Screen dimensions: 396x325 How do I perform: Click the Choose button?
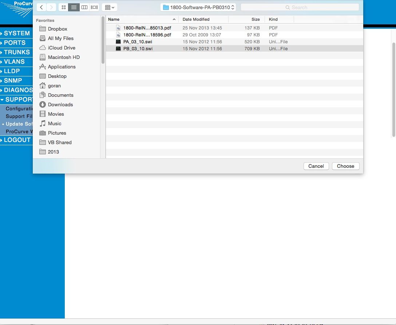click(x=345, y=166)
